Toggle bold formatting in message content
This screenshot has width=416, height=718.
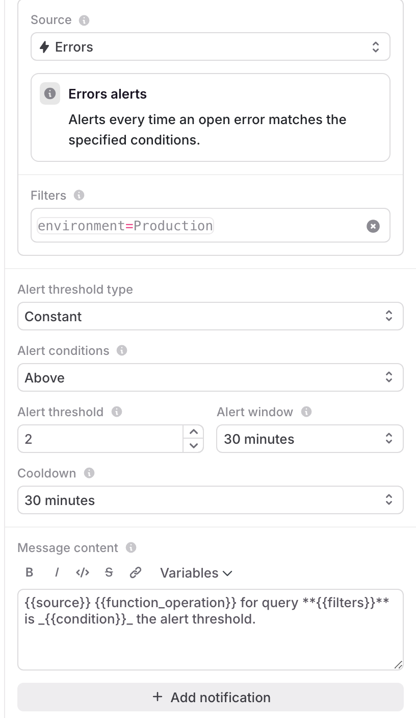tap(29, 572)
